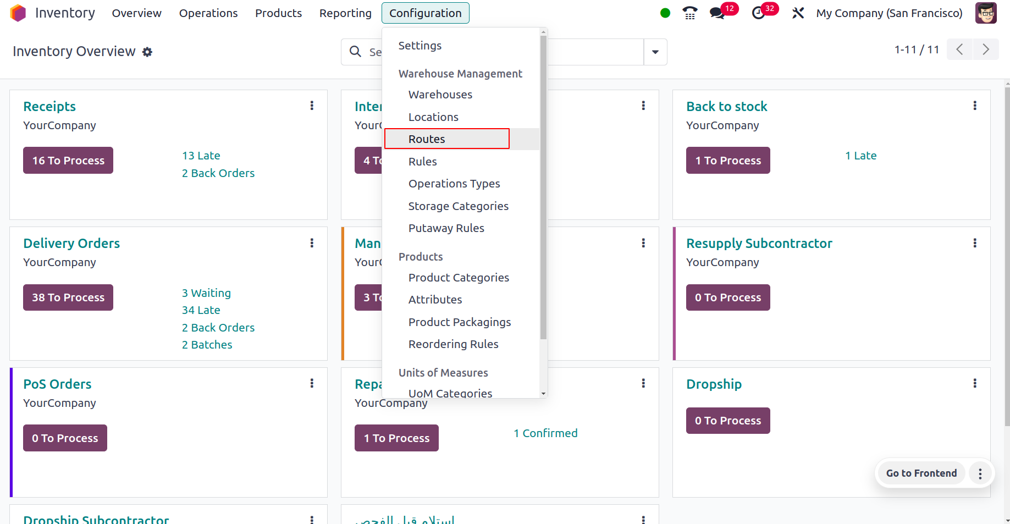The height and width of the screenshot is (524, 1010).
Task: Click the search magnifier icon
Action: click(355, 52)
